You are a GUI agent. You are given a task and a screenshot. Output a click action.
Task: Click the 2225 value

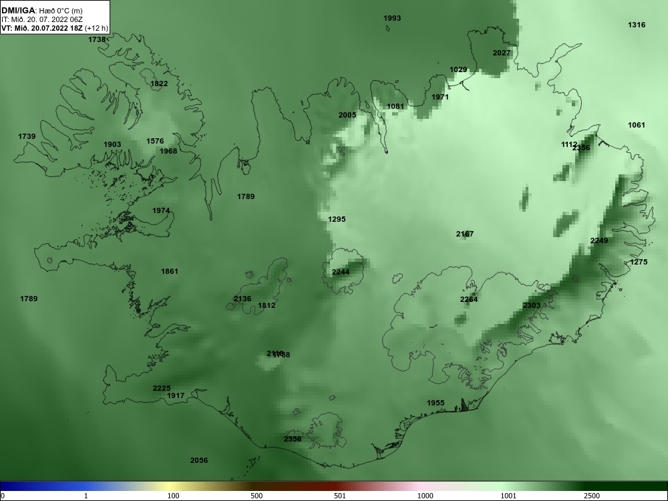click(x=162, y=388)
